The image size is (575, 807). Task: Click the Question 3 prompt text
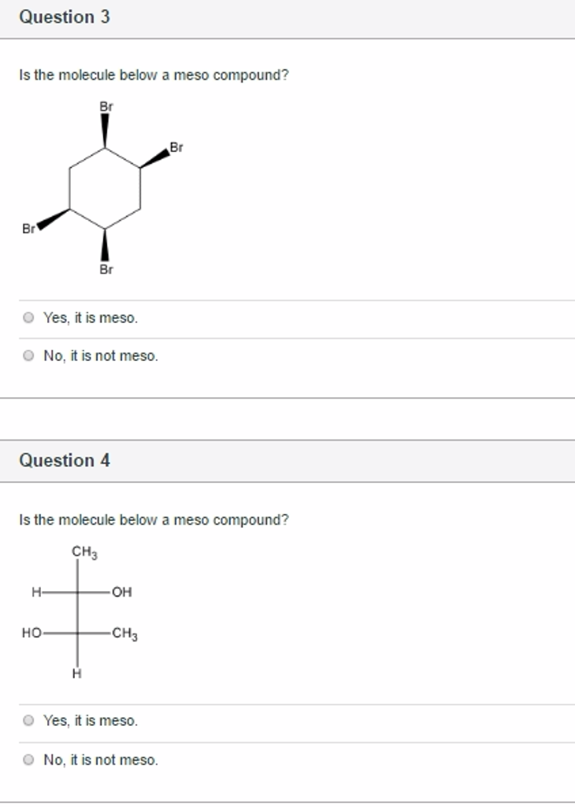154,75
